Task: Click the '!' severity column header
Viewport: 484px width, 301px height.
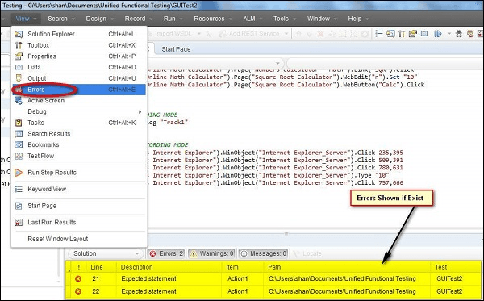Action: point(79,267)
